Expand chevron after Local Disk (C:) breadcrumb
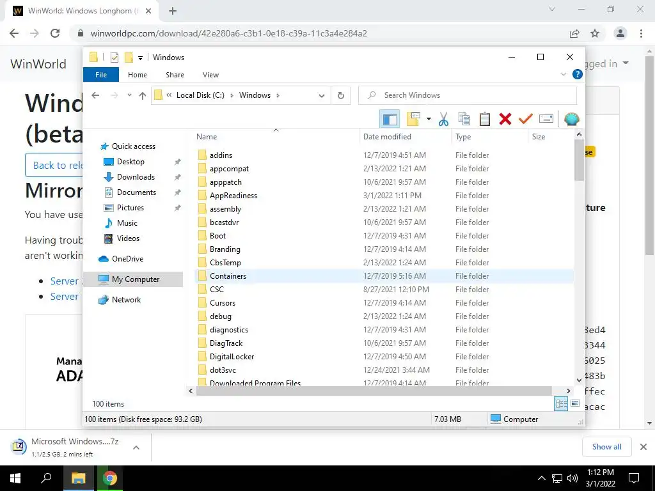Screen dimensions: 655x491 [232, 95]
